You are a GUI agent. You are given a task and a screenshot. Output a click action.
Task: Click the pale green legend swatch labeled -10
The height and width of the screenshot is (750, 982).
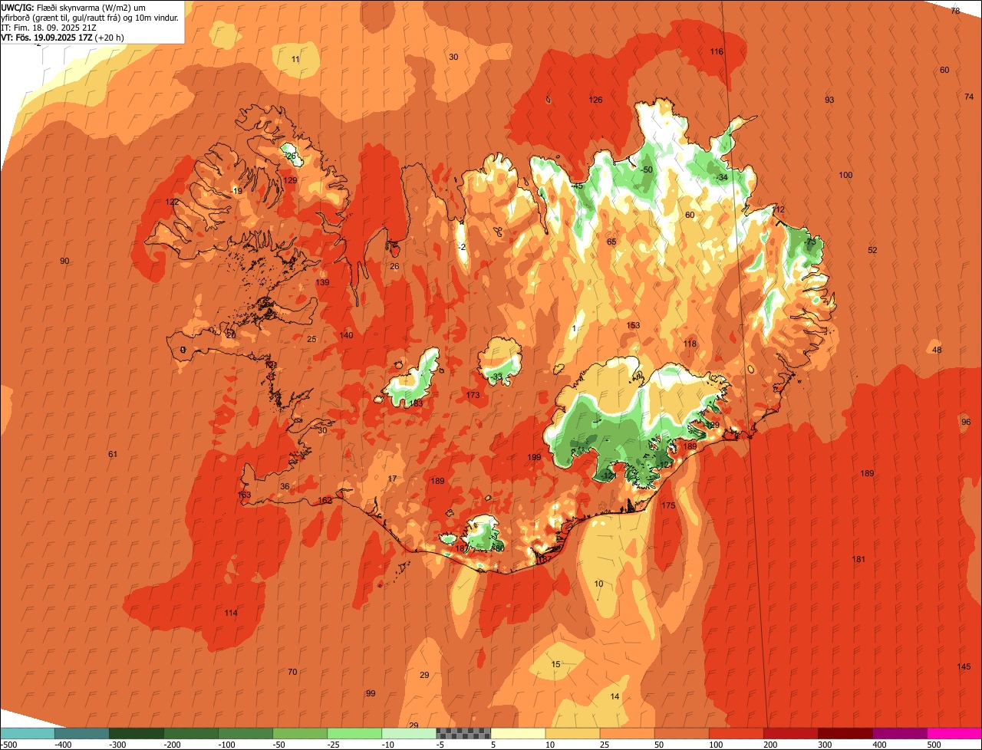click(x=409, y=734)
